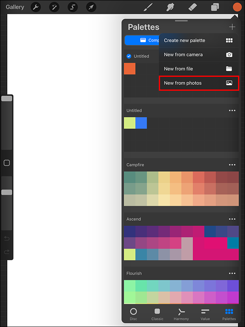Select the Flourish palette name
This screenshot has width=245, height=327.
[134, 273]
